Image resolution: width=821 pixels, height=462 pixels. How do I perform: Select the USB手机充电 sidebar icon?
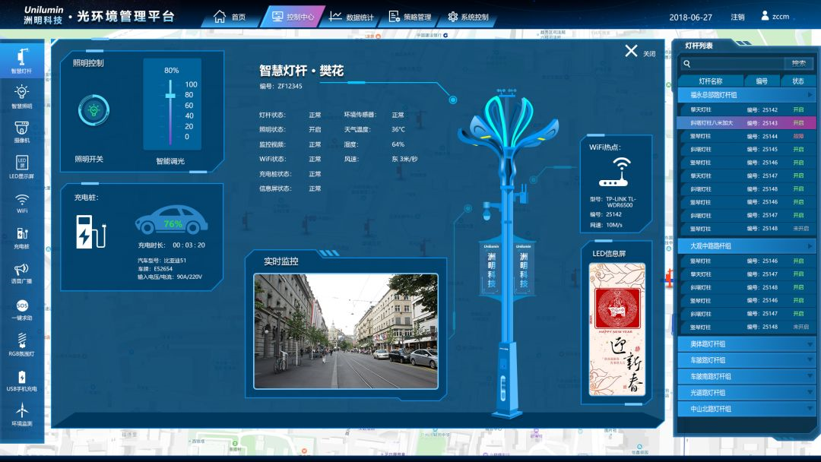click(x=21, y=378)
